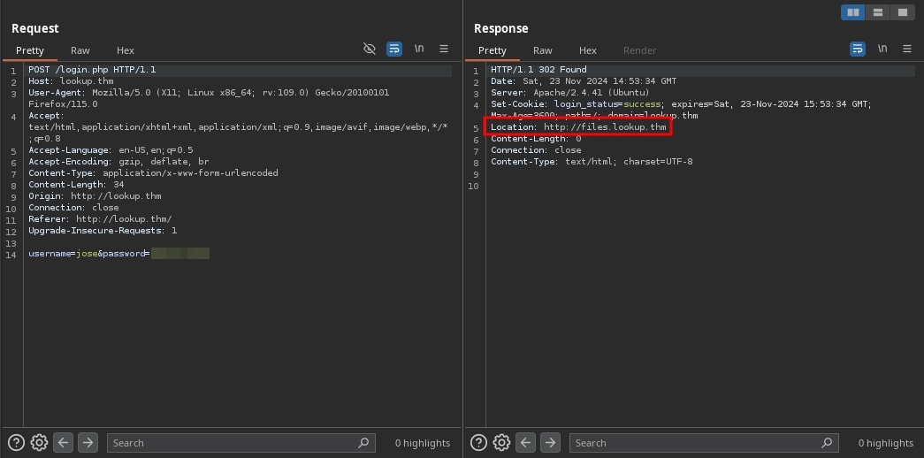The height and width of the screenshot is (458, 924).
Task: Go to next search match in Request
Action: click(x=88, y=443)
